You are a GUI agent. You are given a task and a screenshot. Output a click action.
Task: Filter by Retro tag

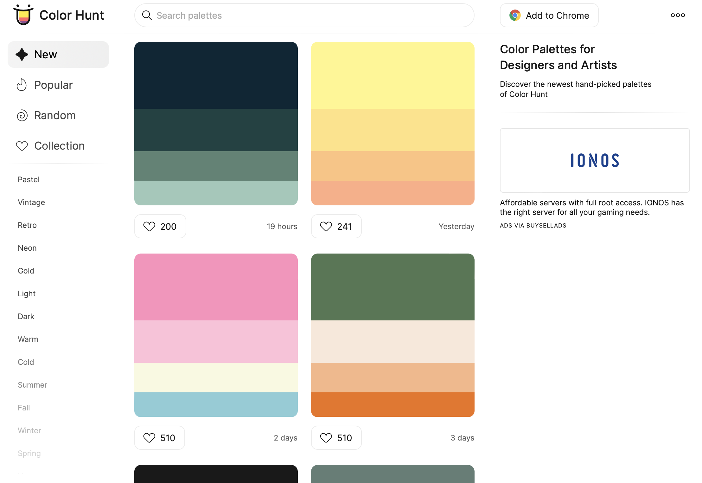point(27,225)
